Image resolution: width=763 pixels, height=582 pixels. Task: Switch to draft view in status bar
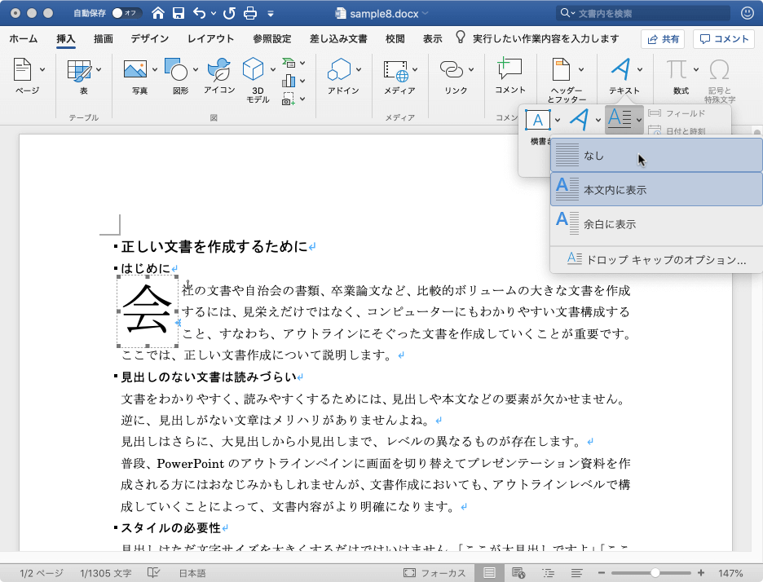577,573
